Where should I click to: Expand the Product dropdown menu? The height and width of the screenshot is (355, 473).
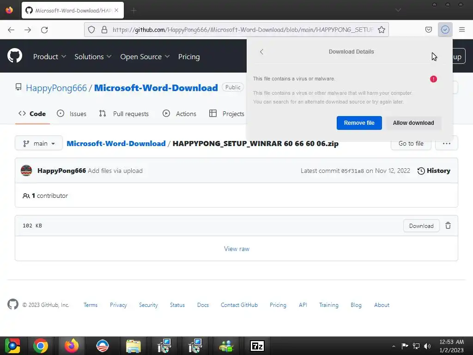49,56
